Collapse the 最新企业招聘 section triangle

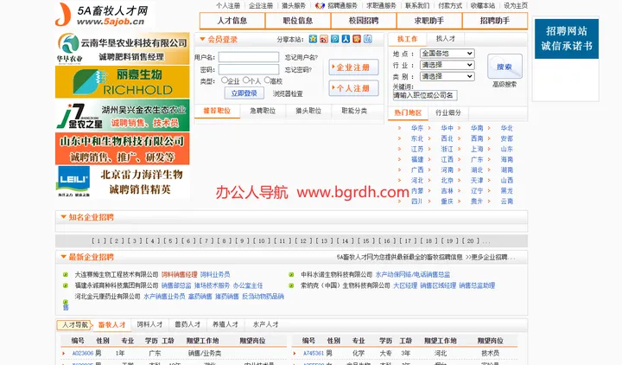click(x=63, y=257)
